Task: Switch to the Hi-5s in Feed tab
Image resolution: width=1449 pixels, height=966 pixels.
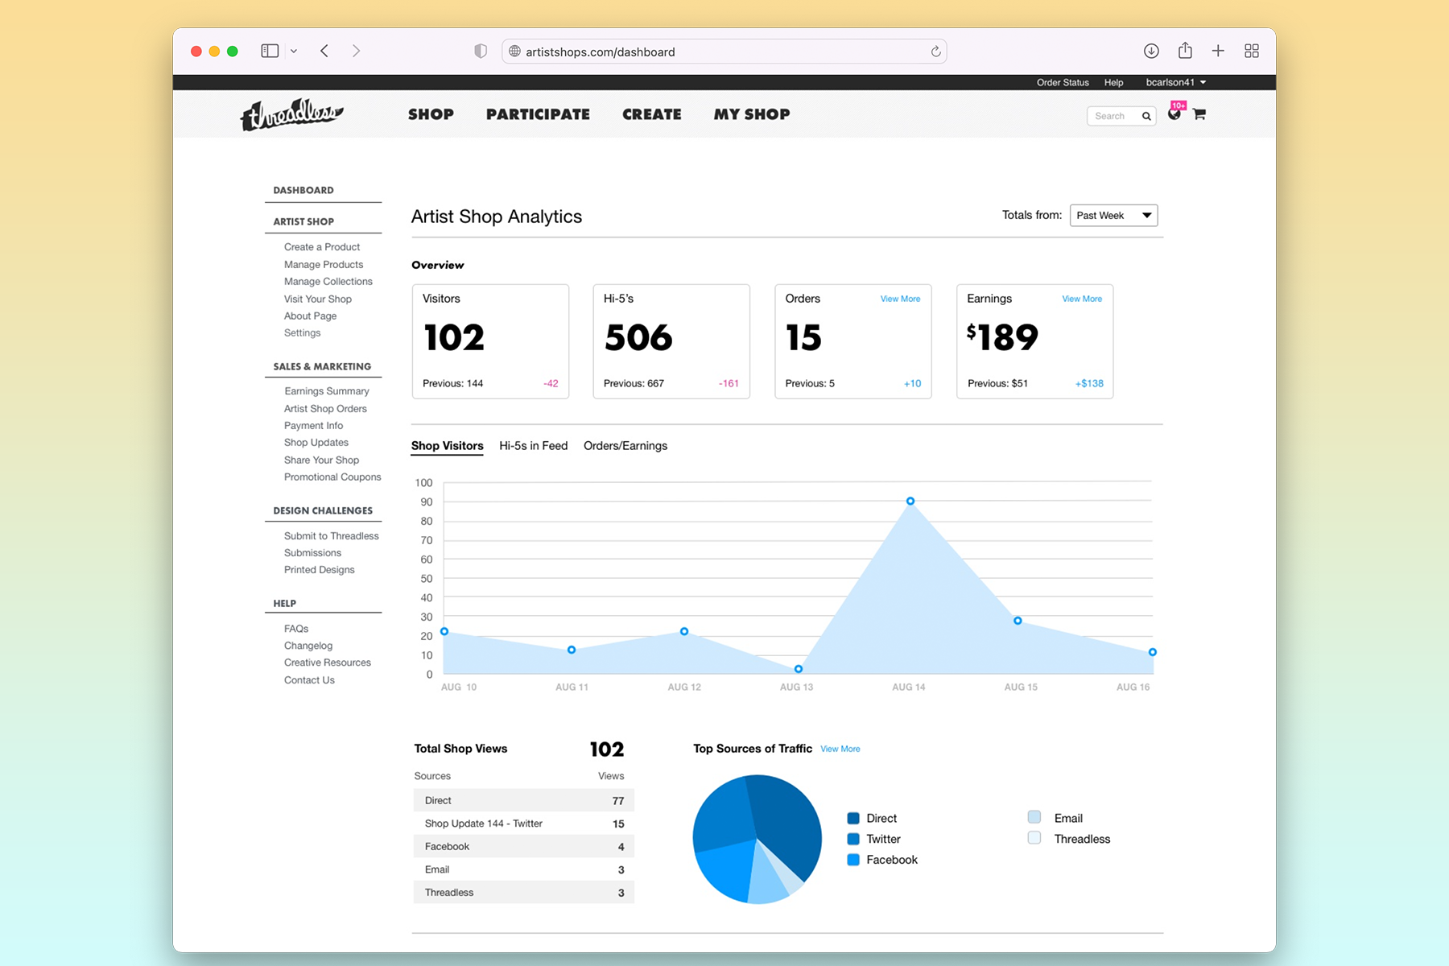Action: [x=534, y=446]
